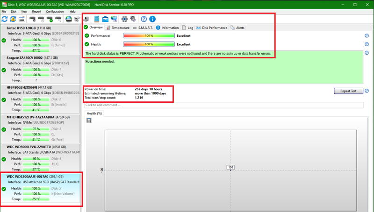Screen dimensions: 374x212
Task: Click help icon next to Performance bar
Action: coord(367,36)
